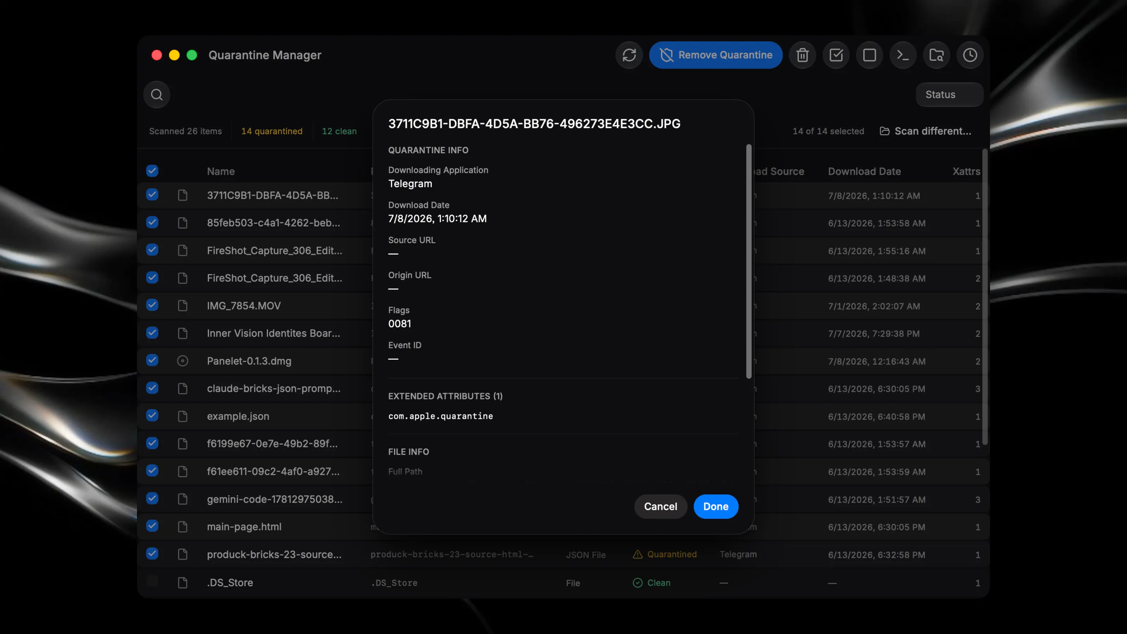
Task: Click the dialog title 3711C9B1-DBFA-4D5A-BB76-496273E4E3CC.JPG
Action: pos(534,124)
